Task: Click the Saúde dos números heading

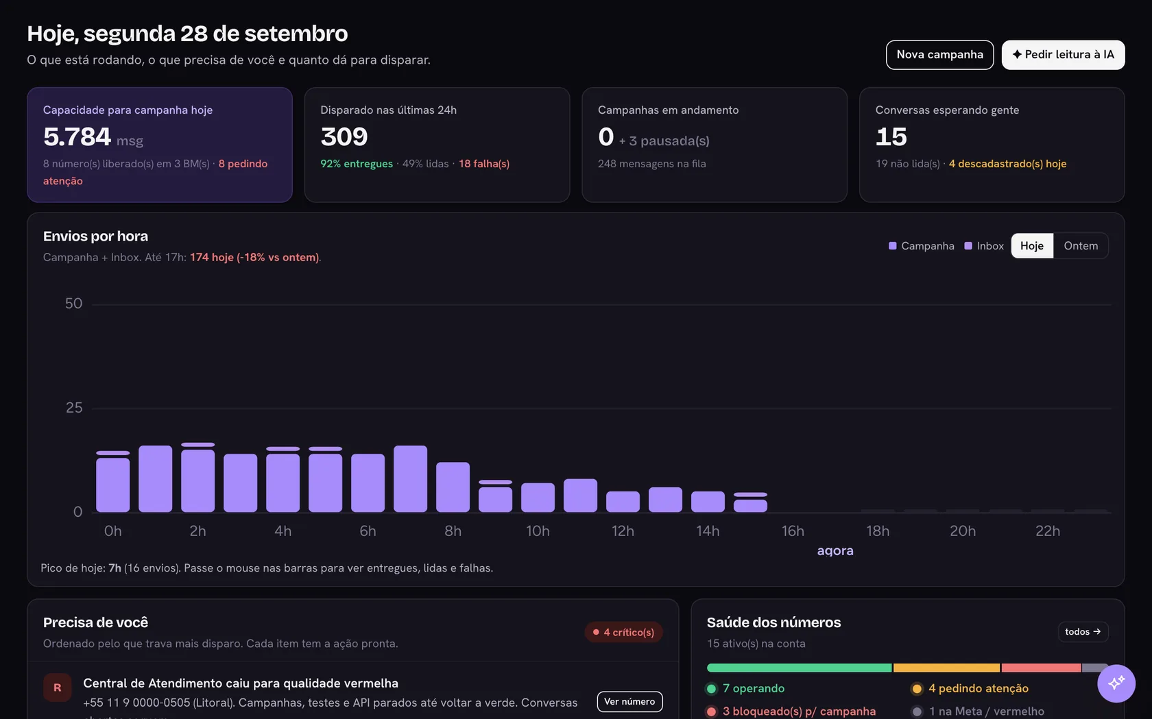Action: tap(773, 622)
